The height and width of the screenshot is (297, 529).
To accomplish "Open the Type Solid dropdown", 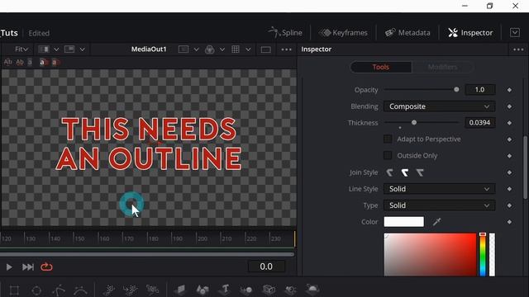I will 439,205.
